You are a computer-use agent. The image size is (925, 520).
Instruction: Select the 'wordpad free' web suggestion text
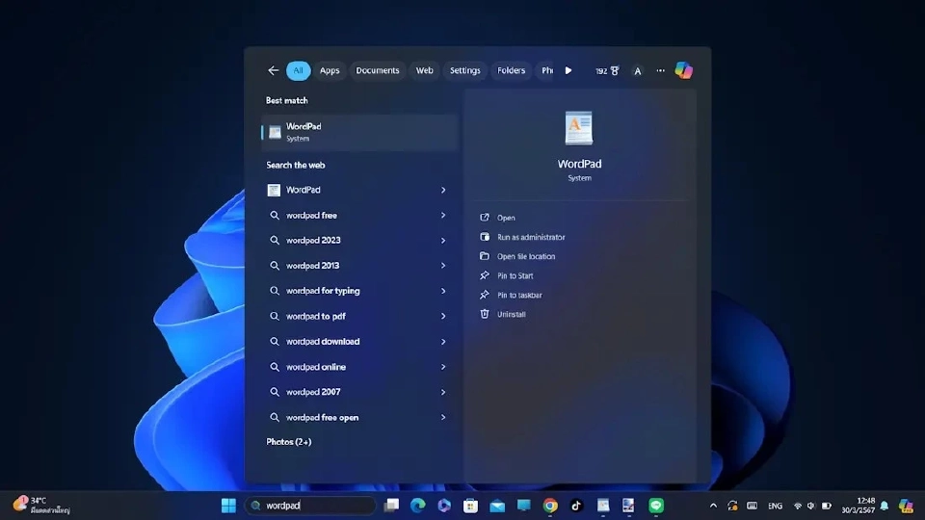311,216
